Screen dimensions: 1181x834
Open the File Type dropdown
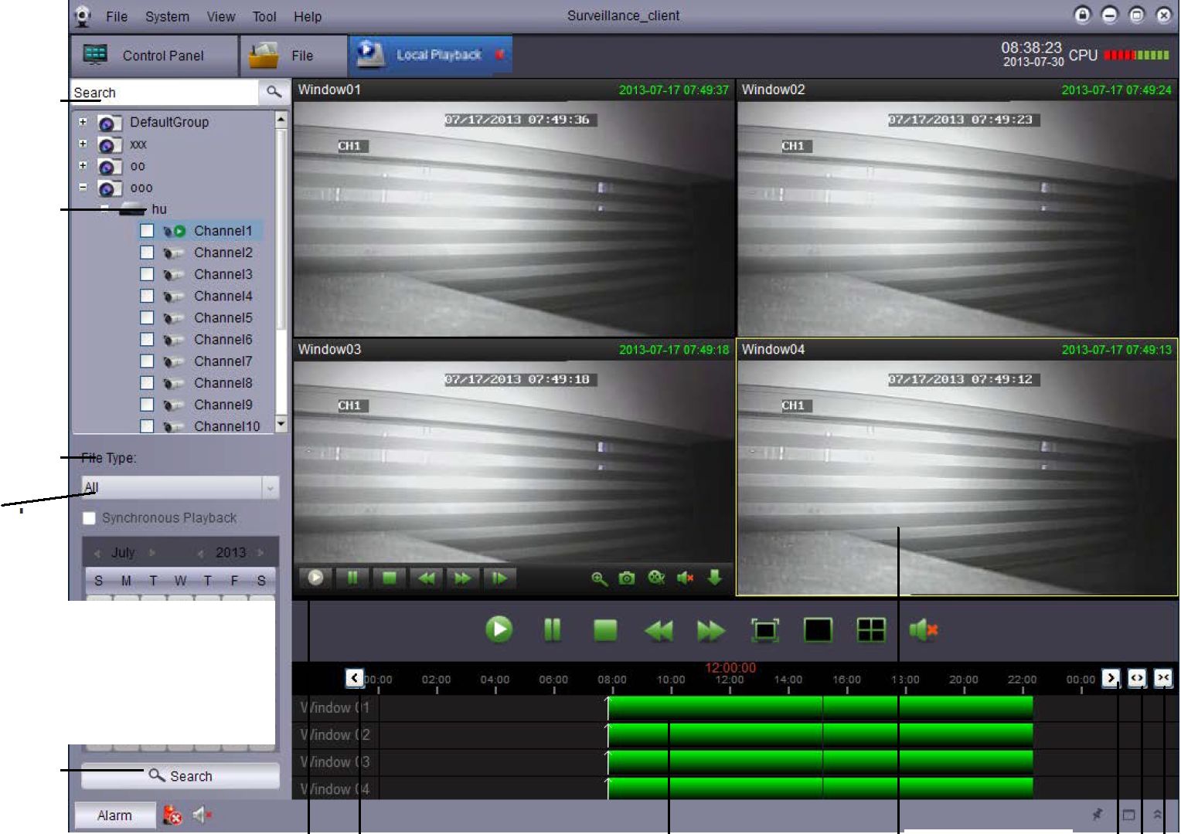click(x=270, y=488)
